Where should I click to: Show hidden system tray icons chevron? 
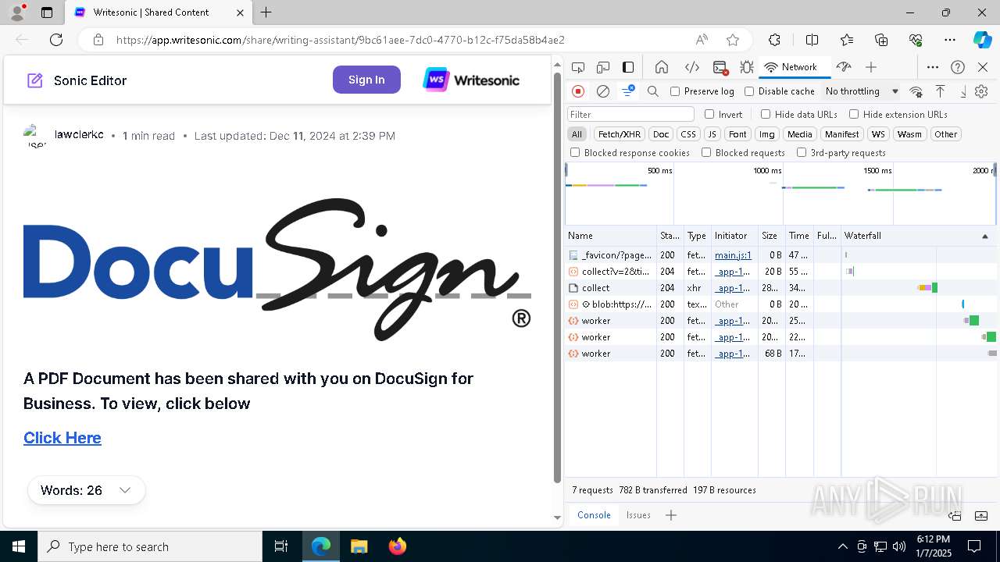[x=842, y=546]
